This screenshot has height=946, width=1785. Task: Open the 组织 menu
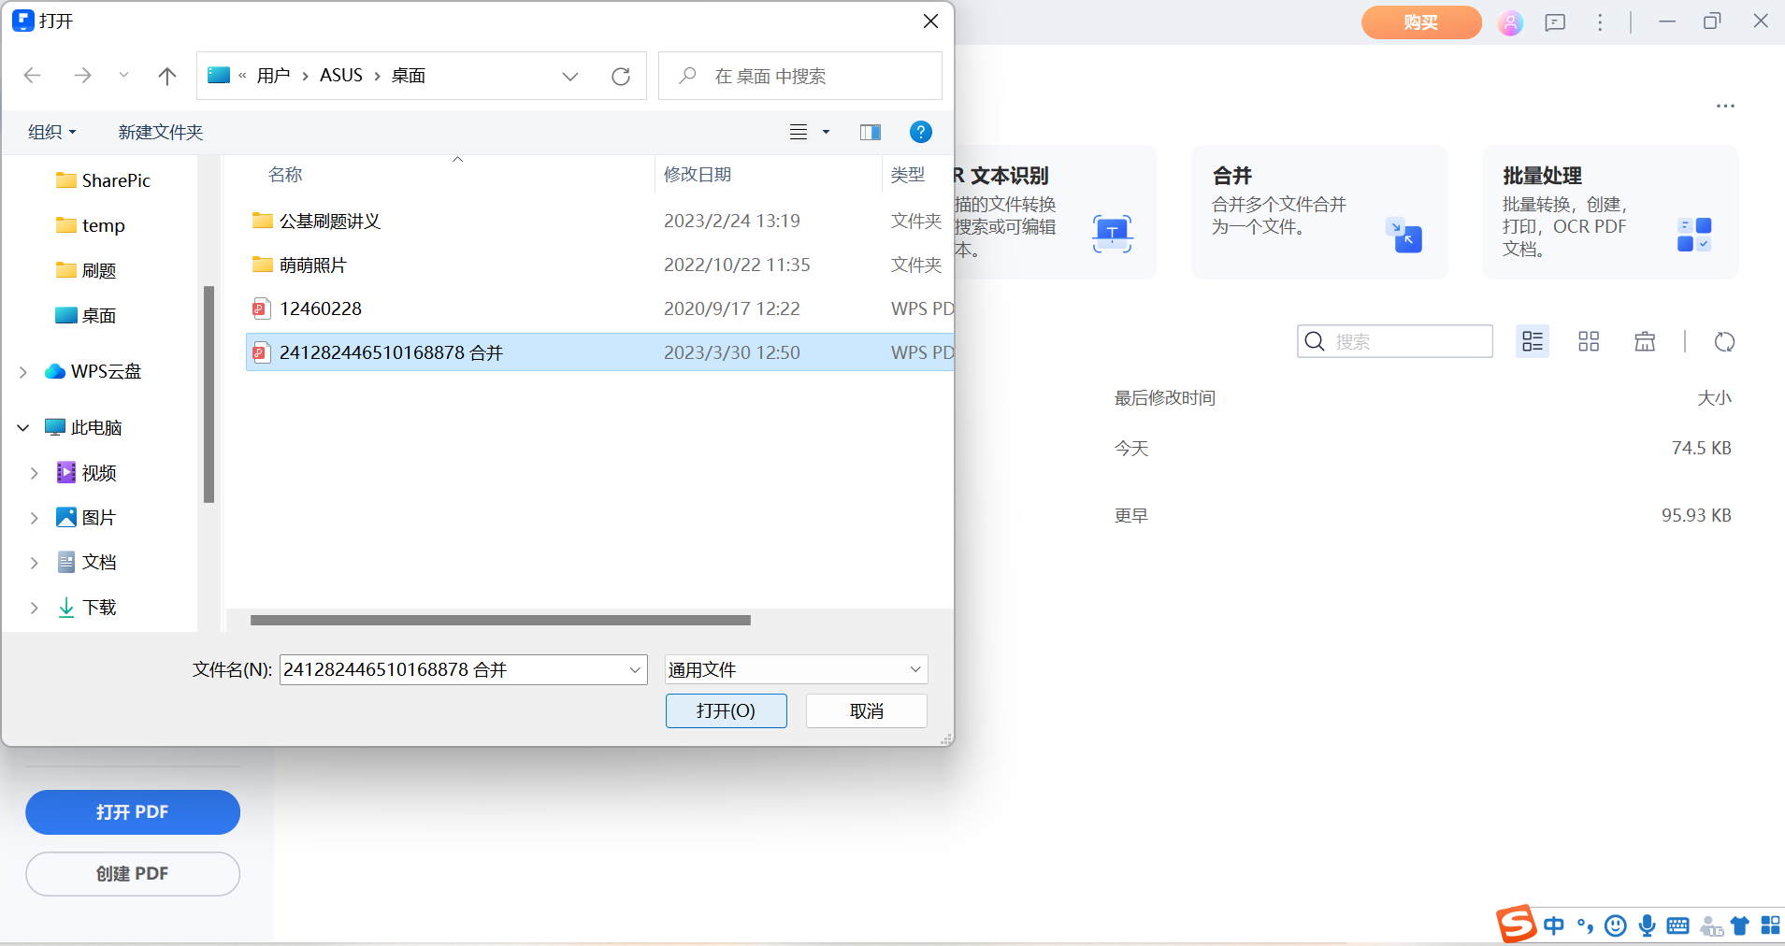coord(51,132)
